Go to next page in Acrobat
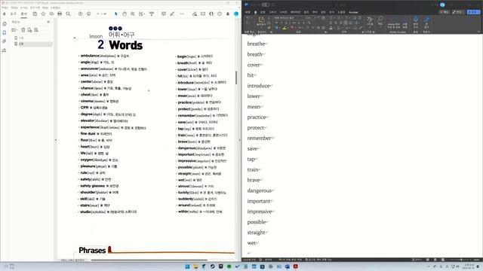Image resolution: width=483 pixels, height=271 pixels. pyautogui.click(x=88, y=14)
